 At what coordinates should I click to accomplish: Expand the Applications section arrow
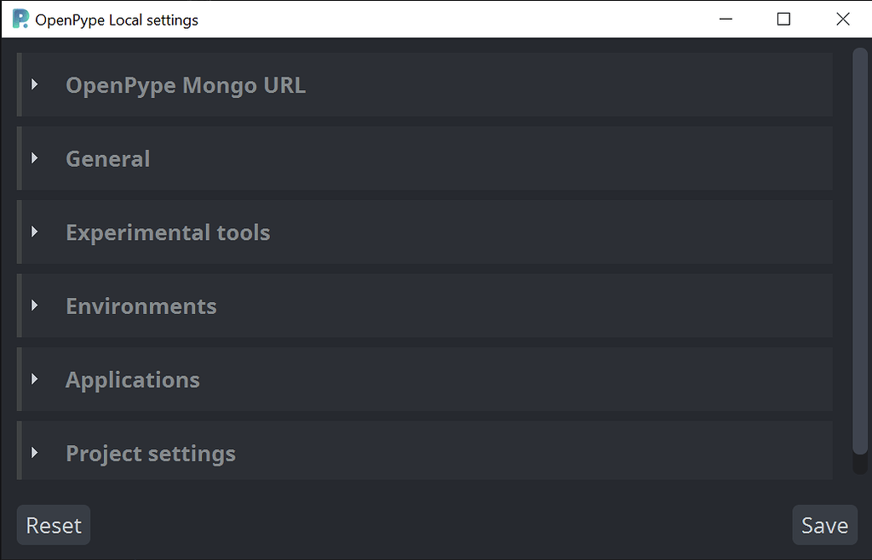point(35,380)
